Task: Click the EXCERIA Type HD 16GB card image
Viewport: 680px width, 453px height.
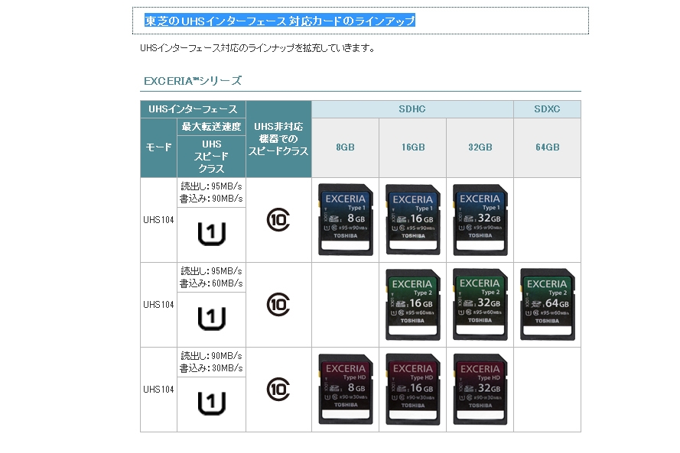Action: [x=413, y=389]
